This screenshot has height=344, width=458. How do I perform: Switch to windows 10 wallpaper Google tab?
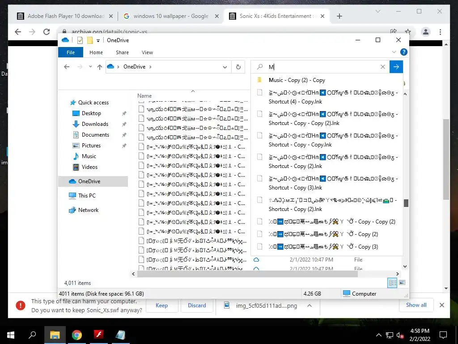click(x=171, y=16)
